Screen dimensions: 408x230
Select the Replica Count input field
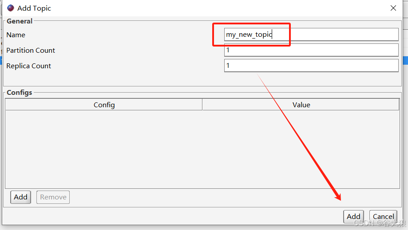pos(311,66)
